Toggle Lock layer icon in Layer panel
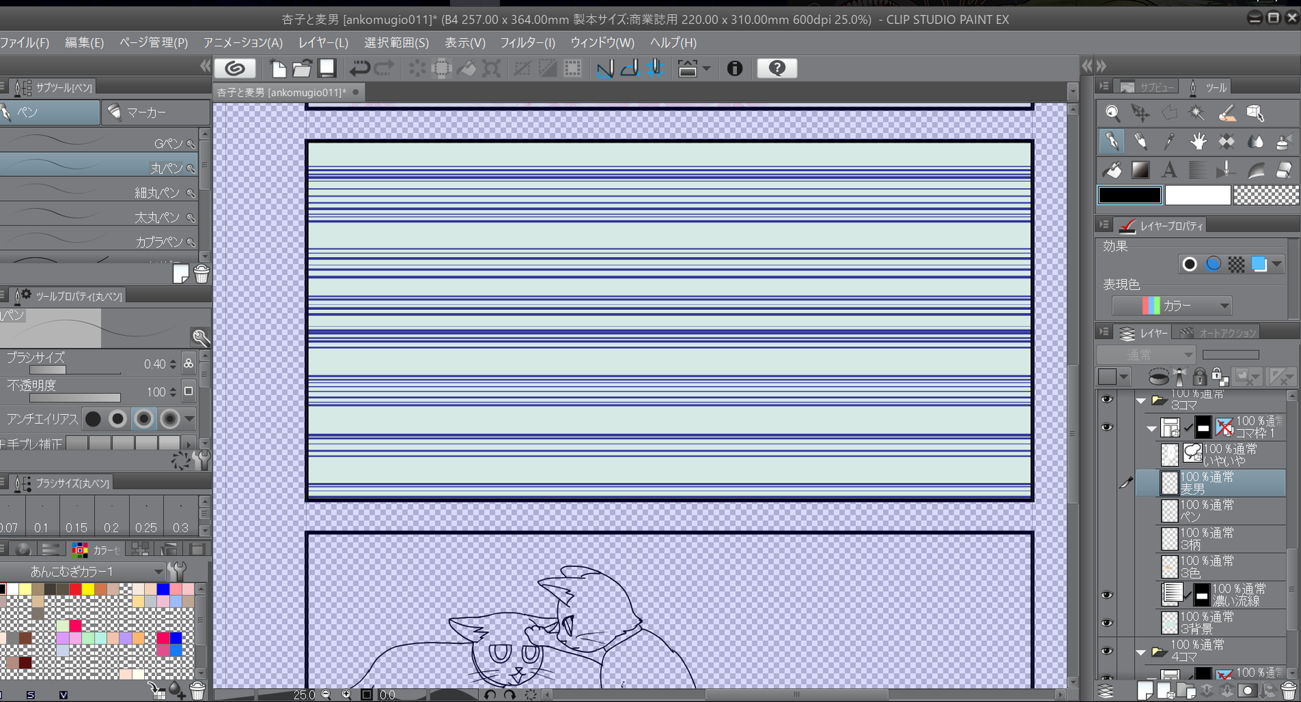 tap(1199, 376)
